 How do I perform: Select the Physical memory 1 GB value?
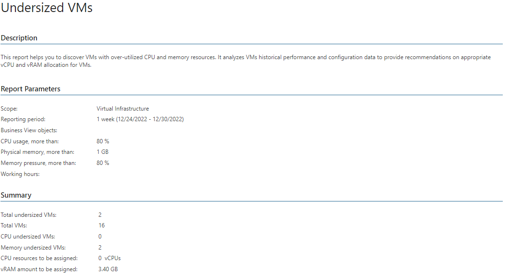pyautogui.click(x=103, y=152)
